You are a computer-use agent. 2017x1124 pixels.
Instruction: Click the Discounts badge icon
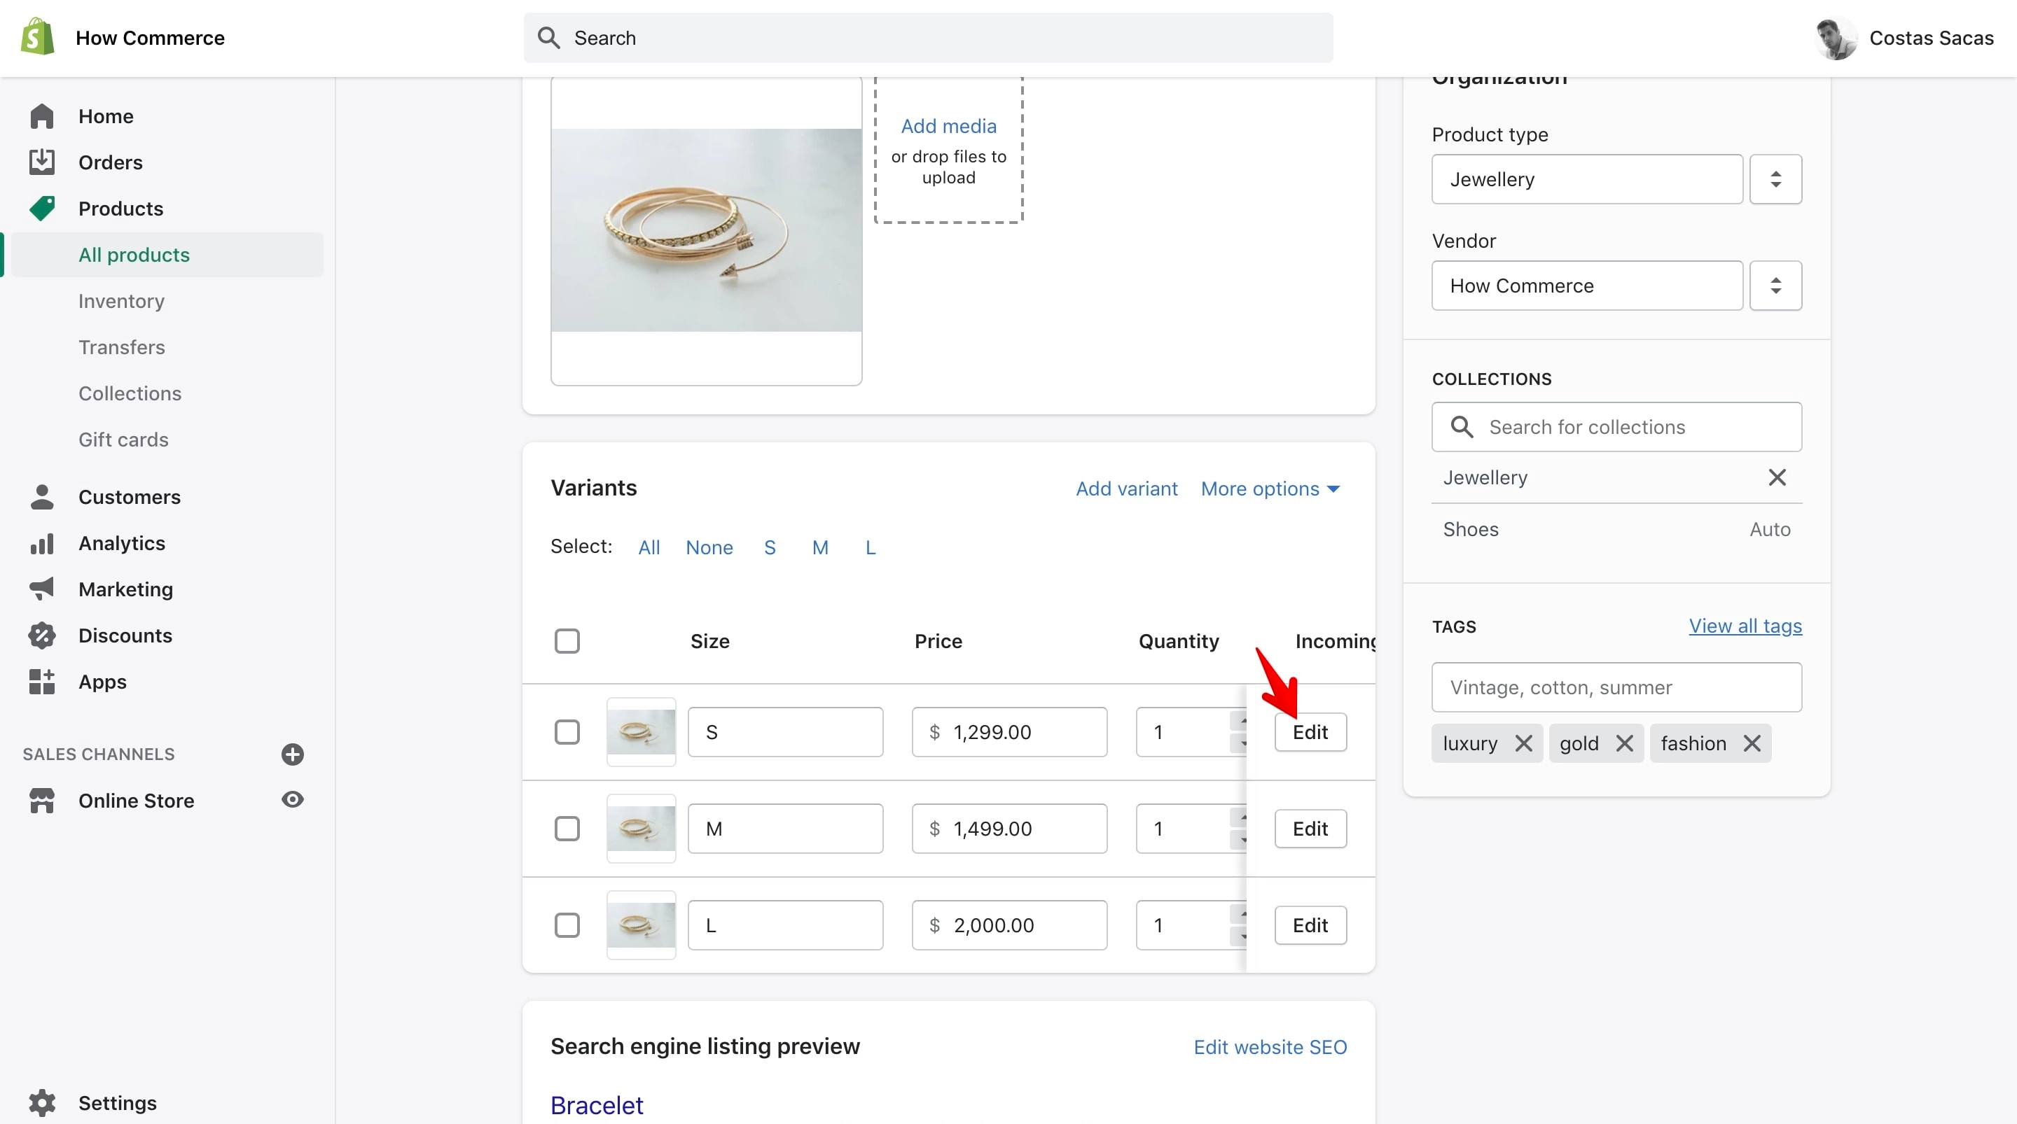coord(41,635)
